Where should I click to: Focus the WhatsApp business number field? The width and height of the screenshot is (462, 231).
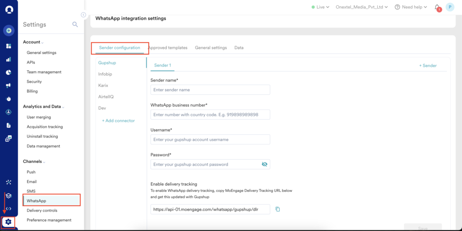click(x=210, y=115)
